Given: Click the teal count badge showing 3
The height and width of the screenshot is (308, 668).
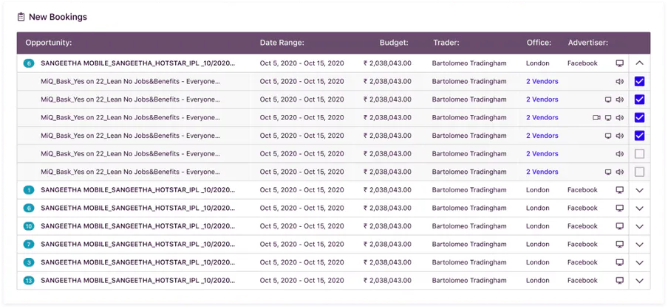Looking at the screenshot, I should (x=29, y=262).
